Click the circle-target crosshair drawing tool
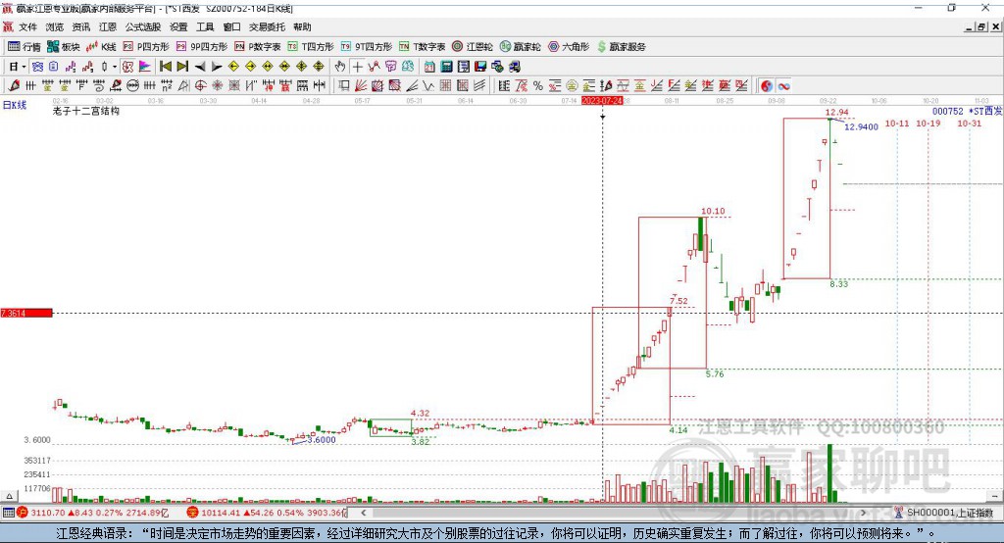The height and width of the screenshot is (543, 1004). point(200,86)
